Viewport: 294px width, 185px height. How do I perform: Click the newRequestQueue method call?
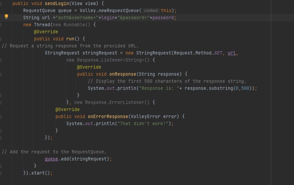118,10
